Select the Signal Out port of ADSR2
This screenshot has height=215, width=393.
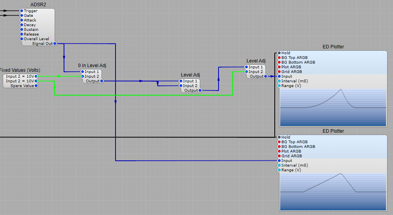[x=55, y=44]
